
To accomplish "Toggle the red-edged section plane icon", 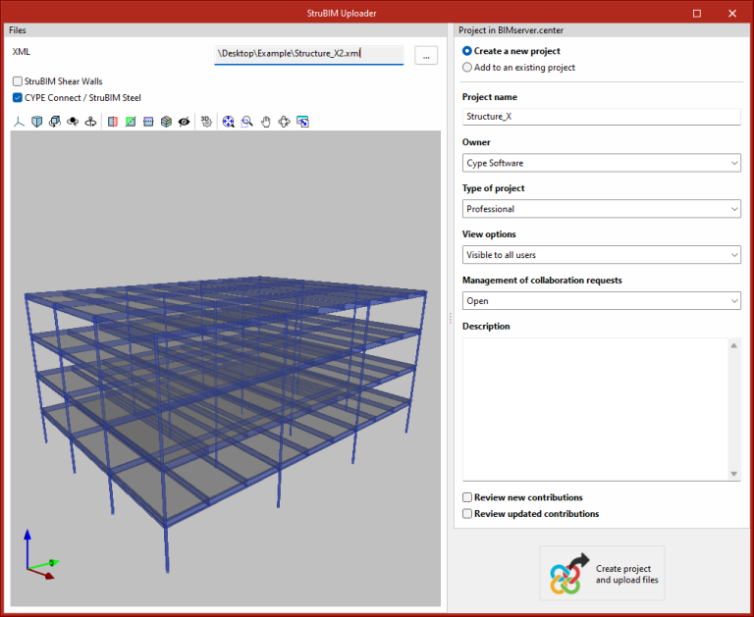I will 113,122.
